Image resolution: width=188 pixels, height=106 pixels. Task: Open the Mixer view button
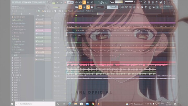(134, 7)
